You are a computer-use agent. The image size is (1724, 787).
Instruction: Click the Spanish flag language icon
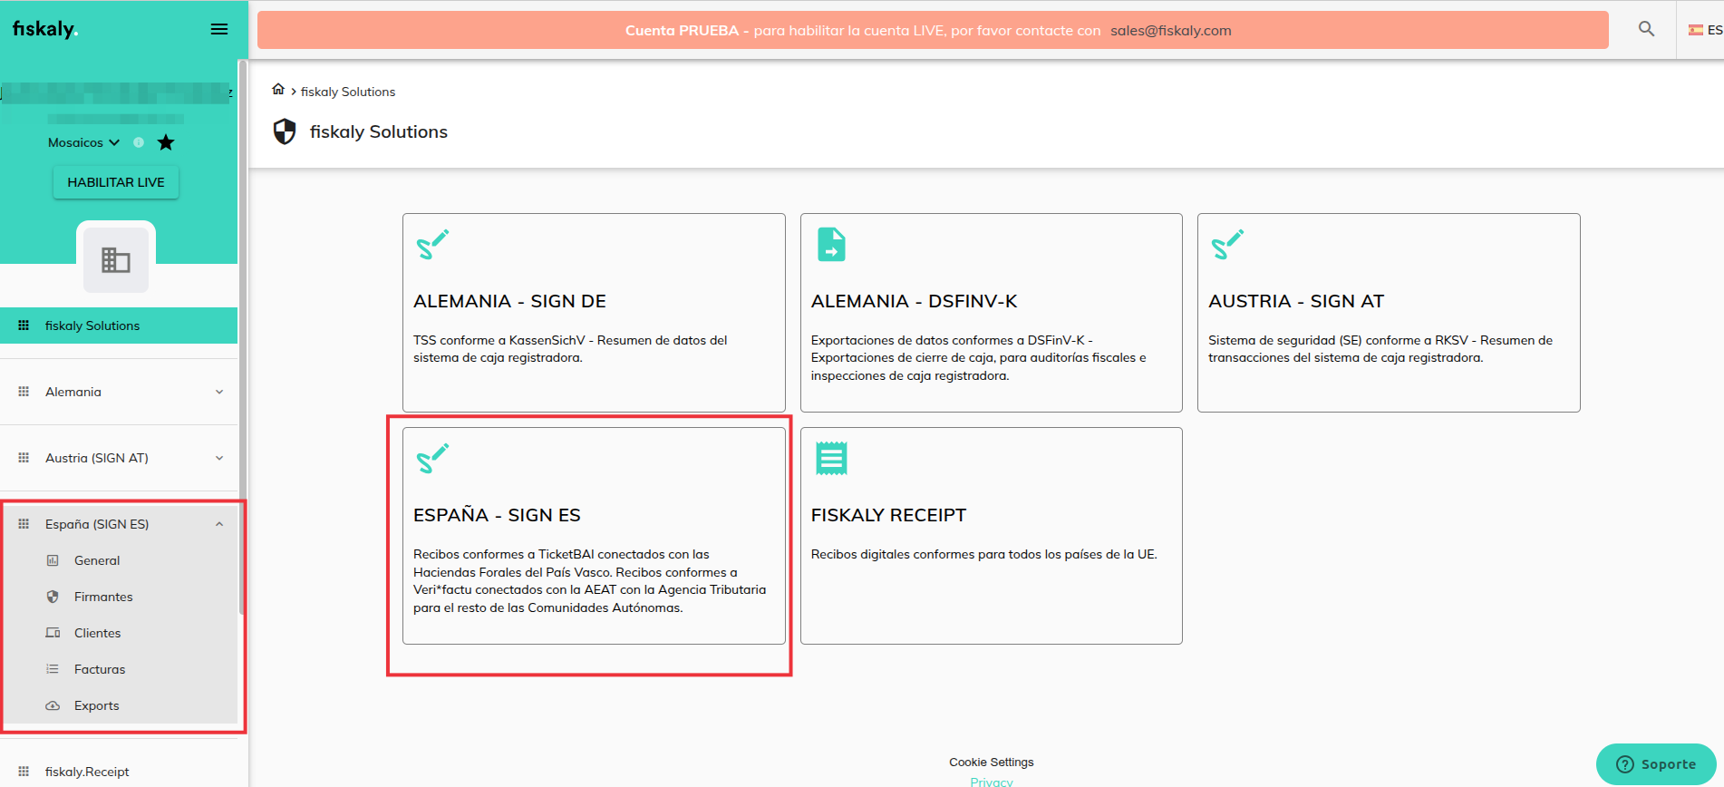(1696, 30)
